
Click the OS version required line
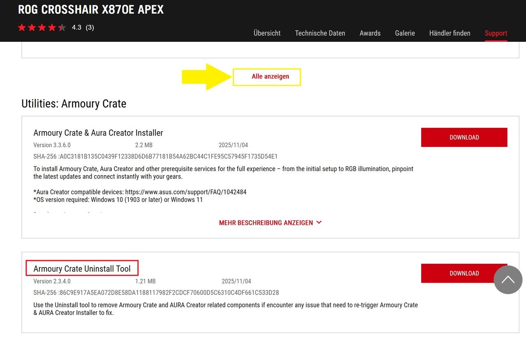pos(118,200)
